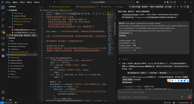
Task: Open the Edit menu (编辑)
Action: point(15,2)
